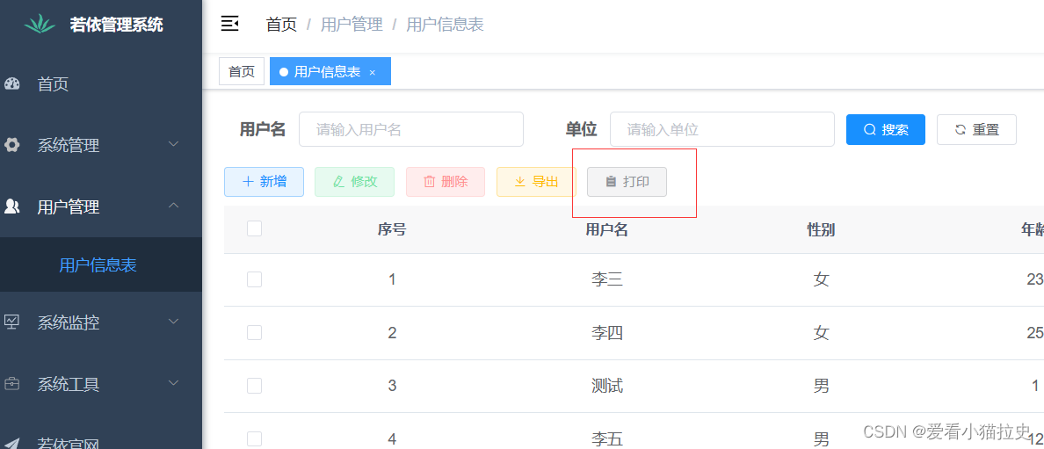Click the dashboard icon beside 首页

tap(12, 84)
